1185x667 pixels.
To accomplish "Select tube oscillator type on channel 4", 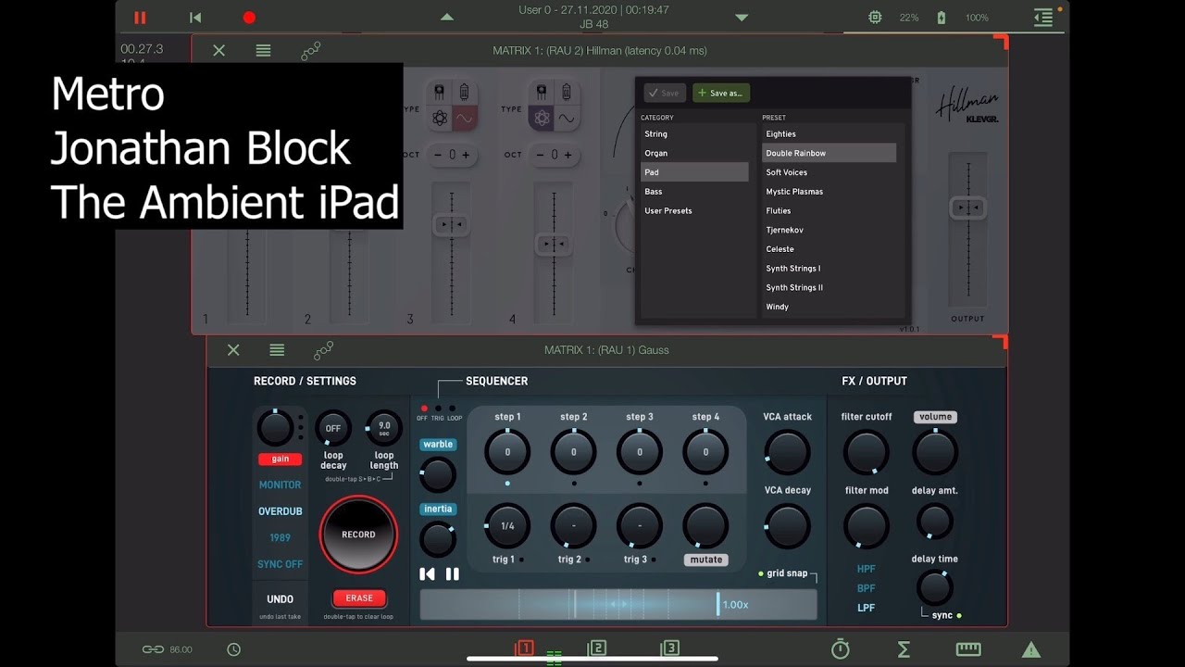I will (x=567, y=93).
